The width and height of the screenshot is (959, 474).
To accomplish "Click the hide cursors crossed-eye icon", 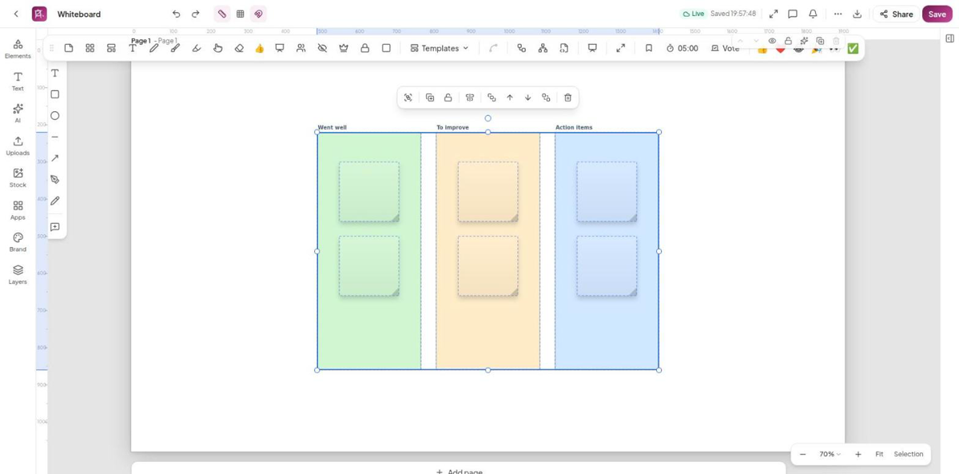I will pyautogui.click(x=322, y=48).
